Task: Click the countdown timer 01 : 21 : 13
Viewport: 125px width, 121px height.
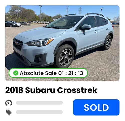Action: point(71,73)
